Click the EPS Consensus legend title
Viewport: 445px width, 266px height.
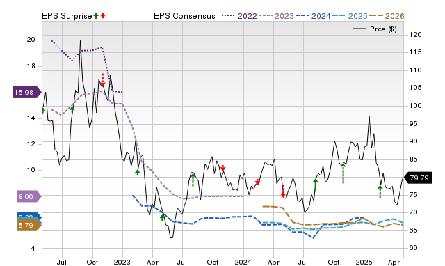[184, 16]
